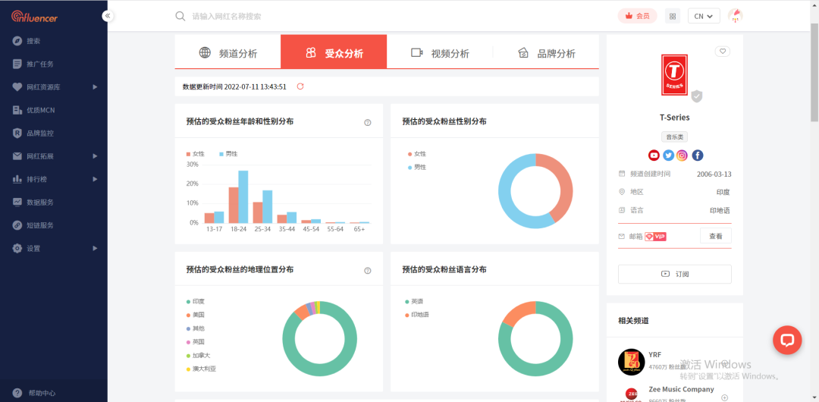
Task: Open the Instagram icon on T-Series profile
Action: [x=682, y=155]
